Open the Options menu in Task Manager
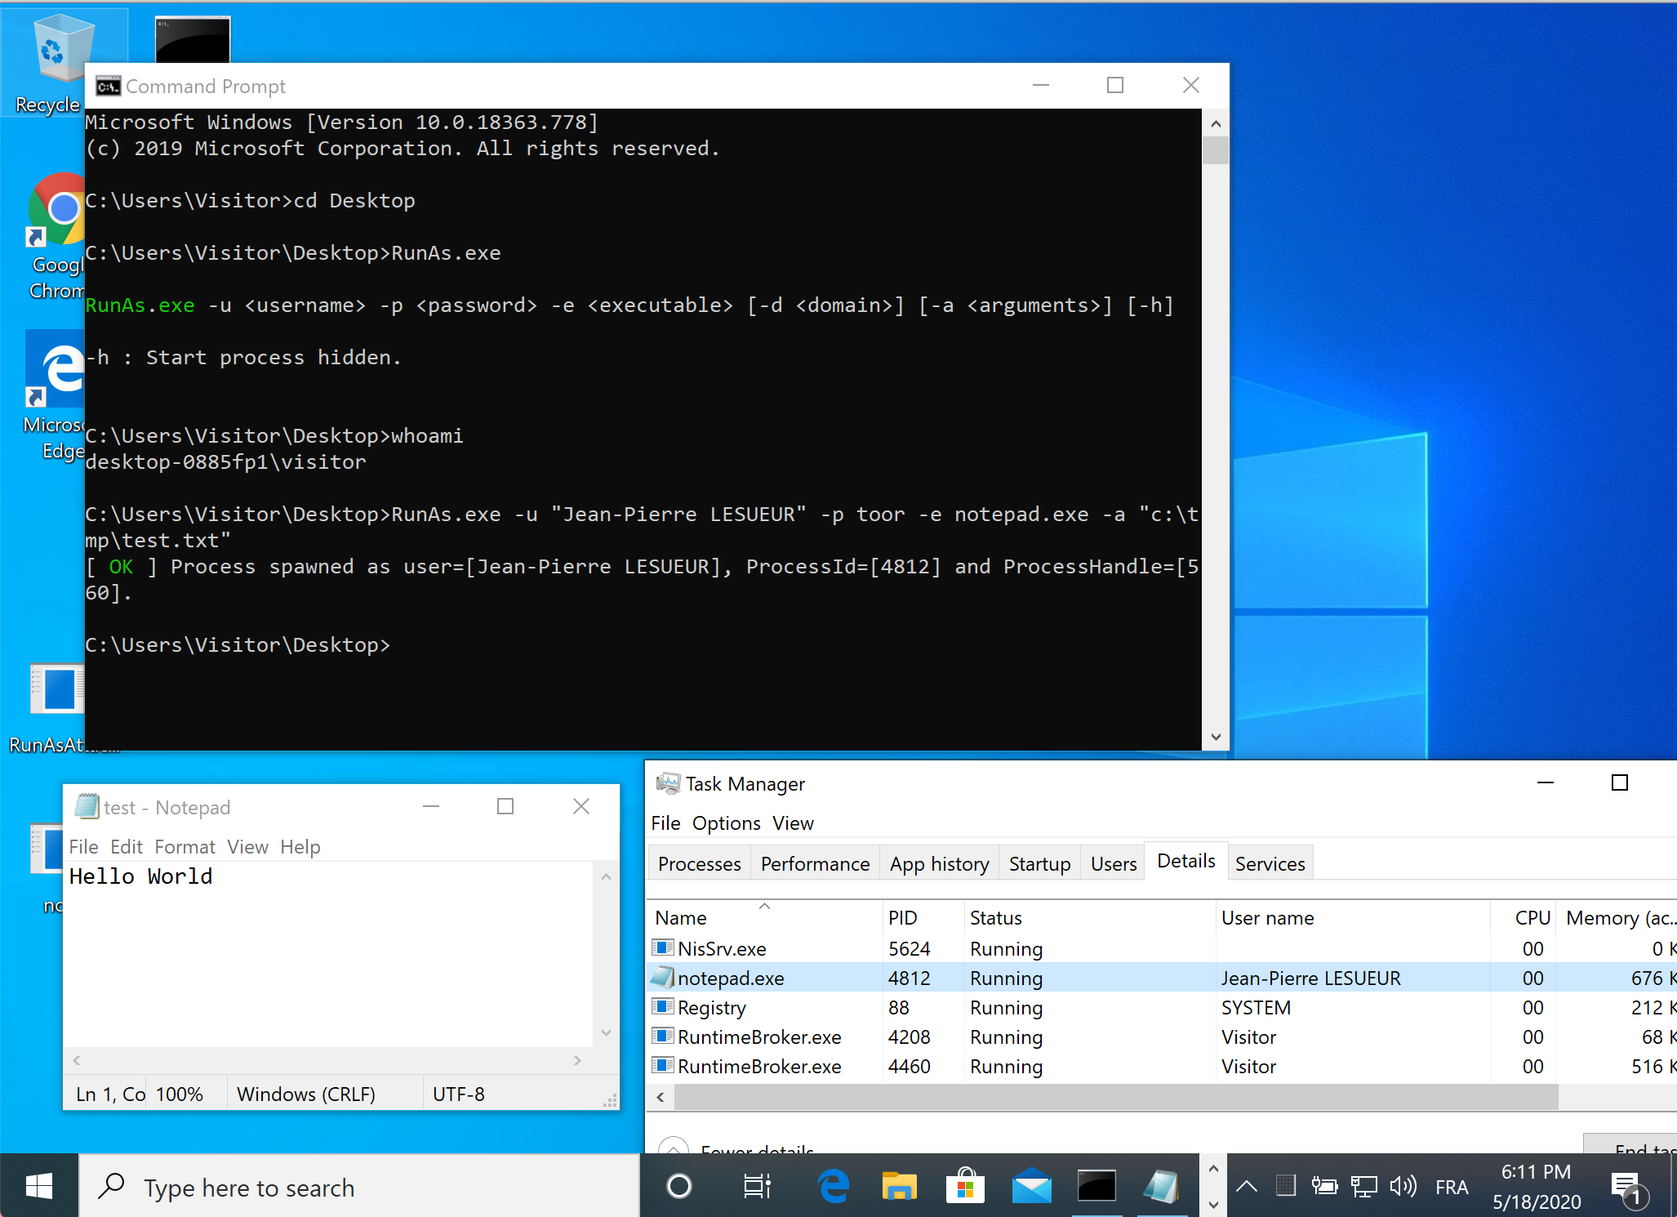 727,823
